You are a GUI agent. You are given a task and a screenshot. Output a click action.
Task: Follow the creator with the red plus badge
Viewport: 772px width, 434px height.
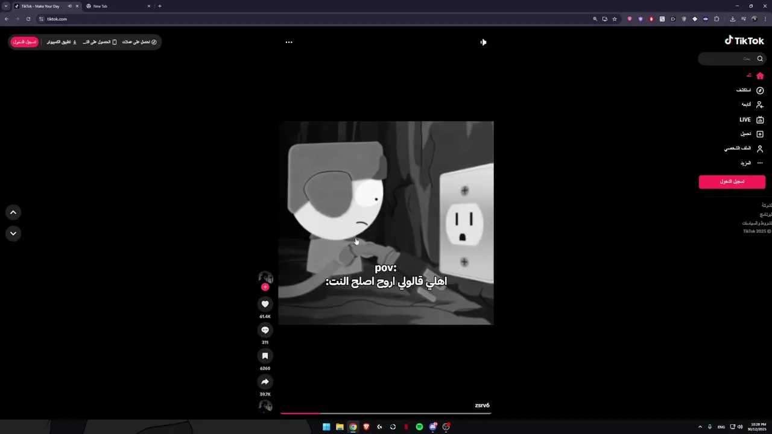265,288
